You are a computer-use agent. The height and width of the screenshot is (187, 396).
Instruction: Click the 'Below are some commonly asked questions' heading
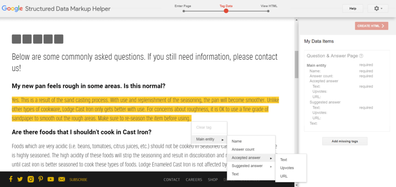[145, 62]
